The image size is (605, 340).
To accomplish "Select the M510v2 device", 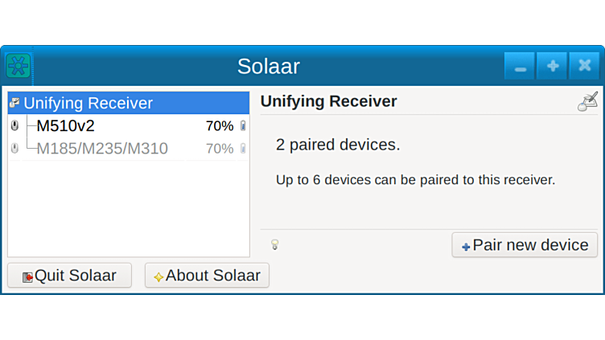I will 66,126.
